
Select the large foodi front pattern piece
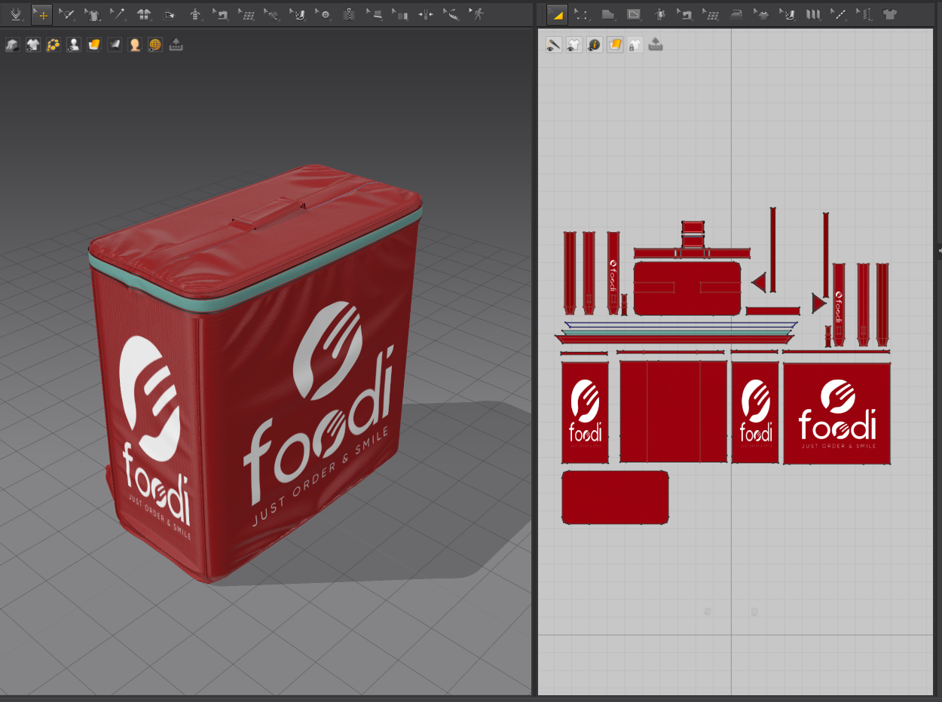(836, 413)
